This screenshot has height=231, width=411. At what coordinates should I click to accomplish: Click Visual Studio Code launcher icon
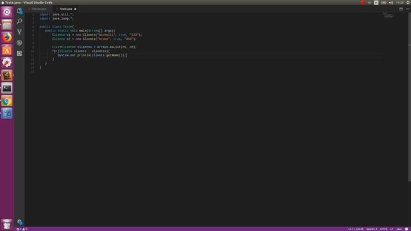(x=7, y=76)
